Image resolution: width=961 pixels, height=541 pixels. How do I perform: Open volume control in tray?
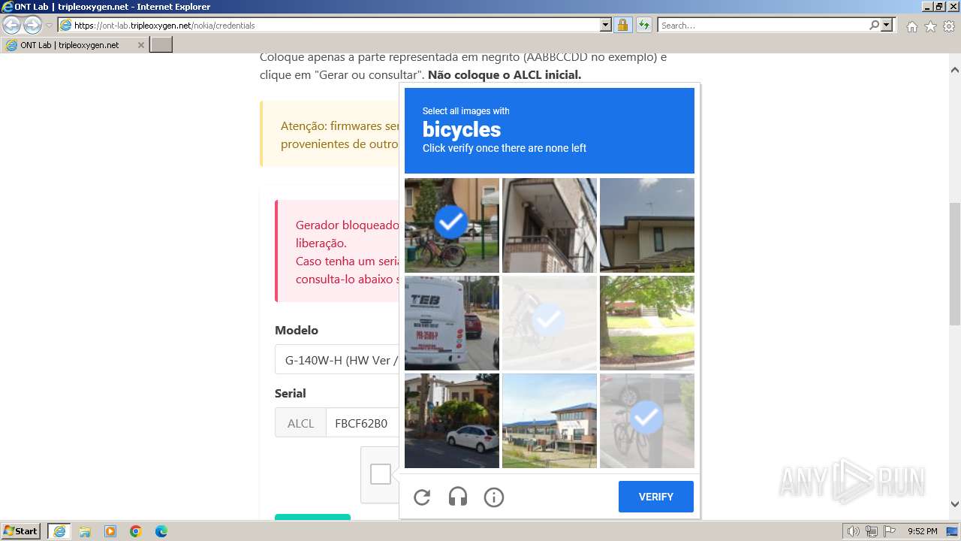[854, 531]
